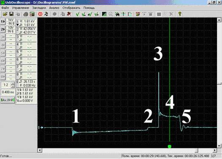Save the oscillogram with the floppy disk icon
This screenshot has height=159, width=222.
tap(11, 14)
